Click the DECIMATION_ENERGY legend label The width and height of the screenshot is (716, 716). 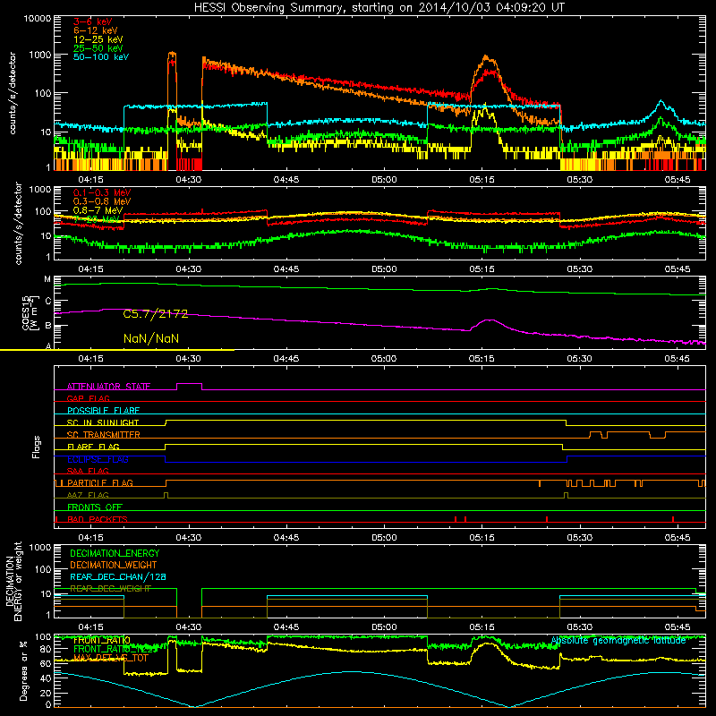(115, 553)
